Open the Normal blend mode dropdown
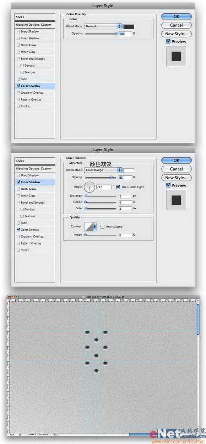This screenshot has width=206, height=444. 103,26
